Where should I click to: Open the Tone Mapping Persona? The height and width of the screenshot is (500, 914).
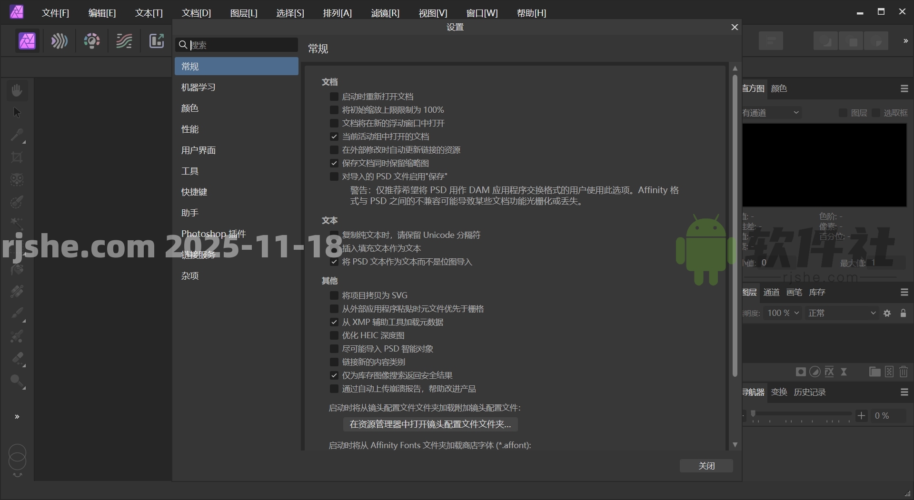tap(124, 41)
